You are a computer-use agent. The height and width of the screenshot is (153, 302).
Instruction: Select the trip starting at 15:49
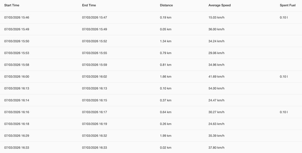[17, 29]
